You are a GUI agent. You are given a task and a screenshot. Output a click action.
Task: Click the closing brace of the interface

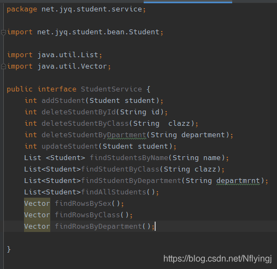pyautogui.click(x=9, y=249)
